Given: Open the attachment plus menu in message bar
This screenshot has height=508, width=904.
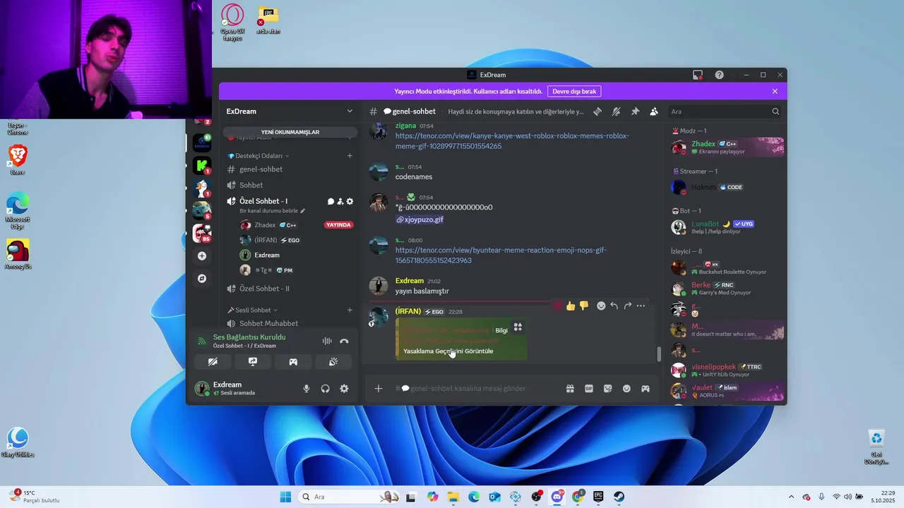Looking at the screenshot, I should click(x=379, y=388).
